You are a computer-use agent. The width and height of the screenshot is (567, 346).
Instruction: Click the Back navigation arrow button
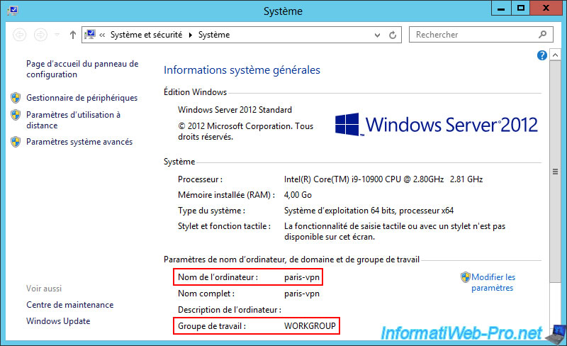click(x=19, y=35)
